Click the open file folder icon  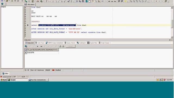pyautogui.click(x=7, y=1)
